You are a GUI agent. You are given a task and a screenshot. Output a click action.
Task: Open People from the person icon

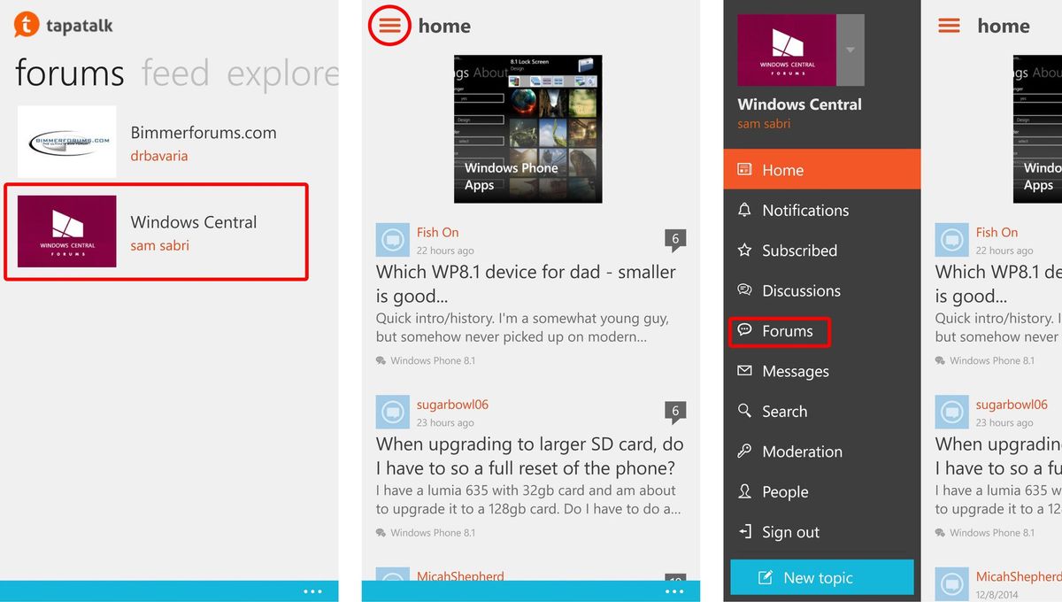pos(744,491)
